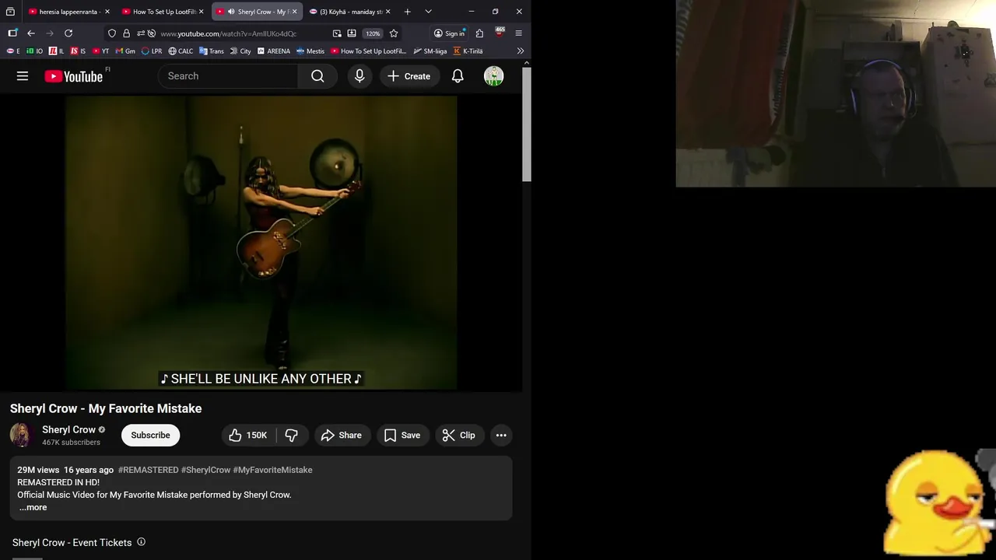Image resolution: width=996 pixels, height=560 pixels.
Task: Open Create menu button
Action: (x=409, y=76)
